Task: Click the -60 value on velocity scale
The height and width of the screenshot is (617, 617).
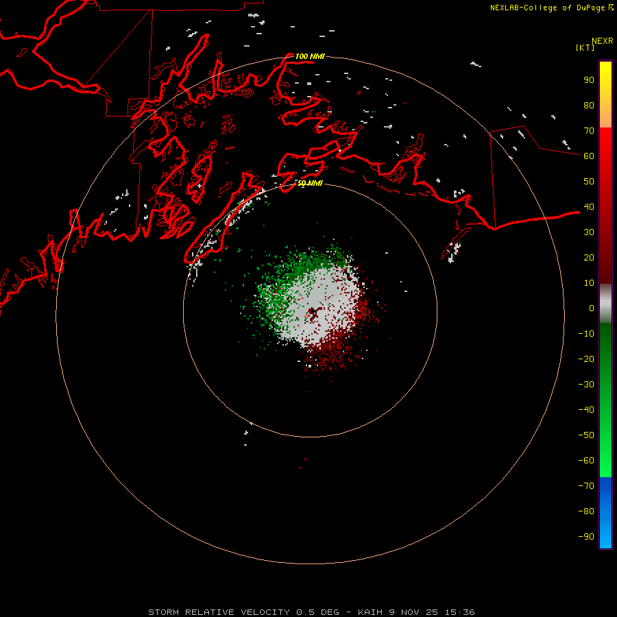Action: pos(586,461)
